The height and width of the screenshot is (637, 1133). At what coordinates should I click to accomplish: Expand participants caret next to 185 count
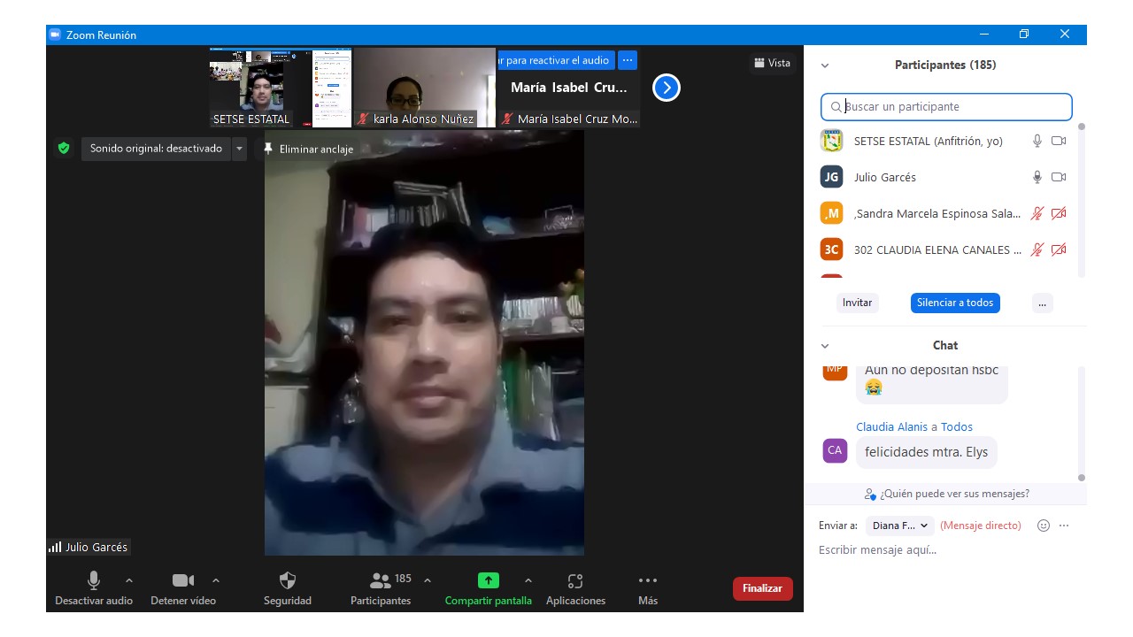[428, 580]
